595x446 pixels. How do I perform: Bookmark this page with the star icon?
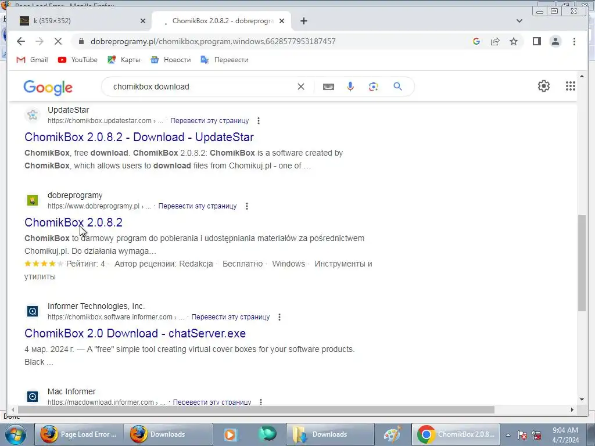tap(514, 41)
